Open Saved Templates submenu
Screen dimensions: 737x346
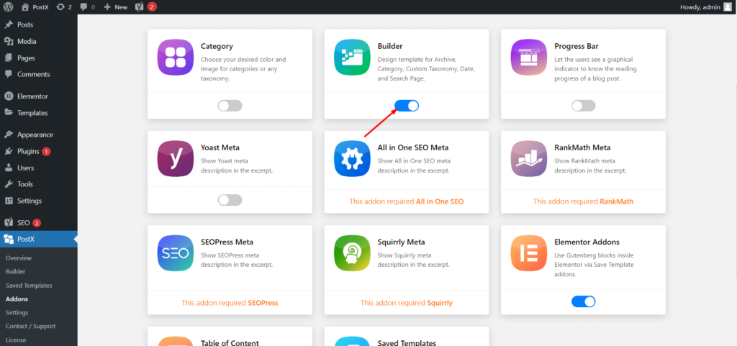(x=29, y=286)
